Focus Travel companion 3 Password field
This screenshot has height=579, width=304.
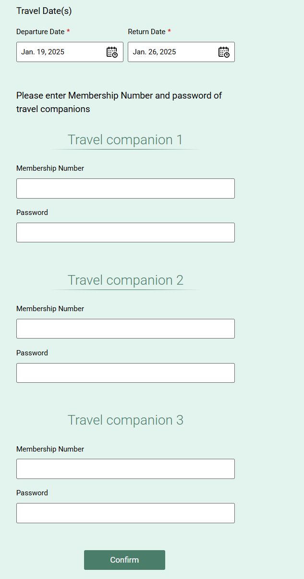click(x=125, y=513)
